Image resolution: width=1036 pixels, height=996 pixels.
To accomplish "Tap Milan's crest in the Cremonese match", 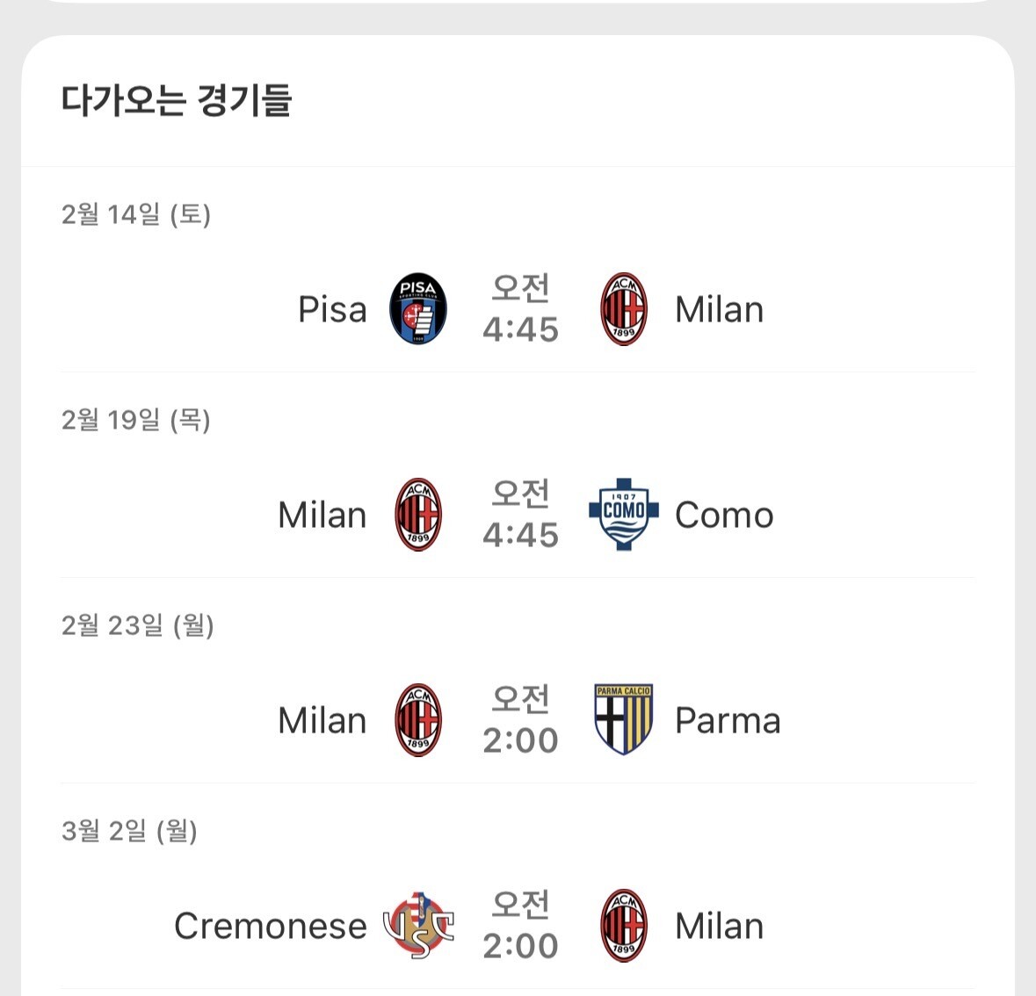I will tap(624, 926).
